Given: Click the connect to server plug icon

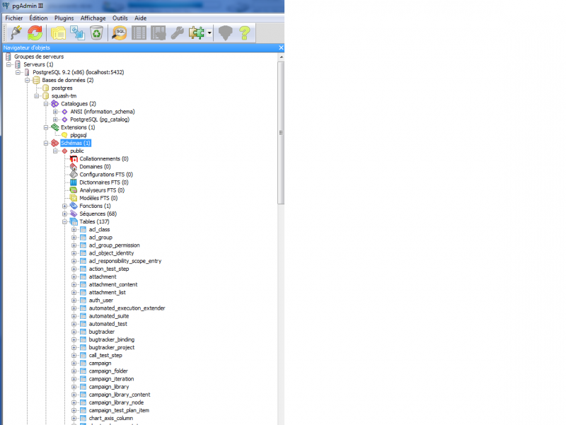Looking at the screenshot, I should [16, 33].
